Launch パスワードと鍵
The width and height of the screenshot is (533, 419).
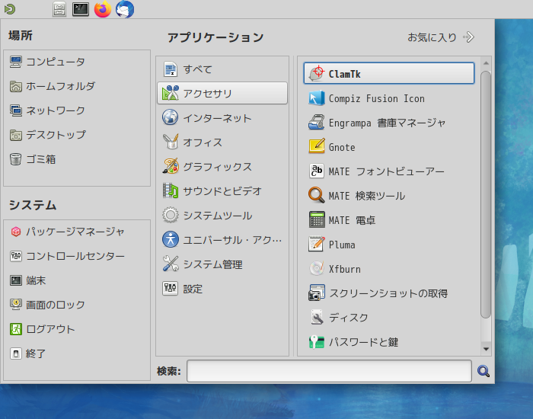point(389,342)
